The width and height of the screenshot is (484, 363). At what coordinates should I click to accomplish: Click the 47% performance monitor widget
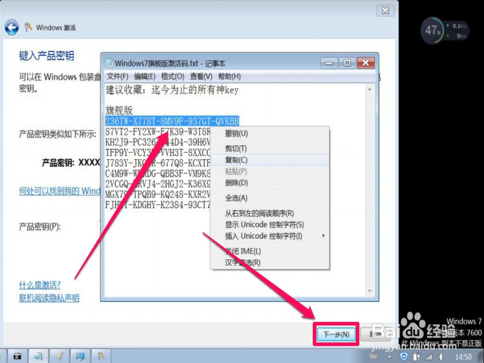[x=445, y=31]
